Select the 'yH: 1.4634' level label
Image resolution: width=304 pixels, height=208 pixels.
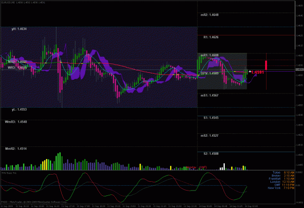click(x=19, y=29)
